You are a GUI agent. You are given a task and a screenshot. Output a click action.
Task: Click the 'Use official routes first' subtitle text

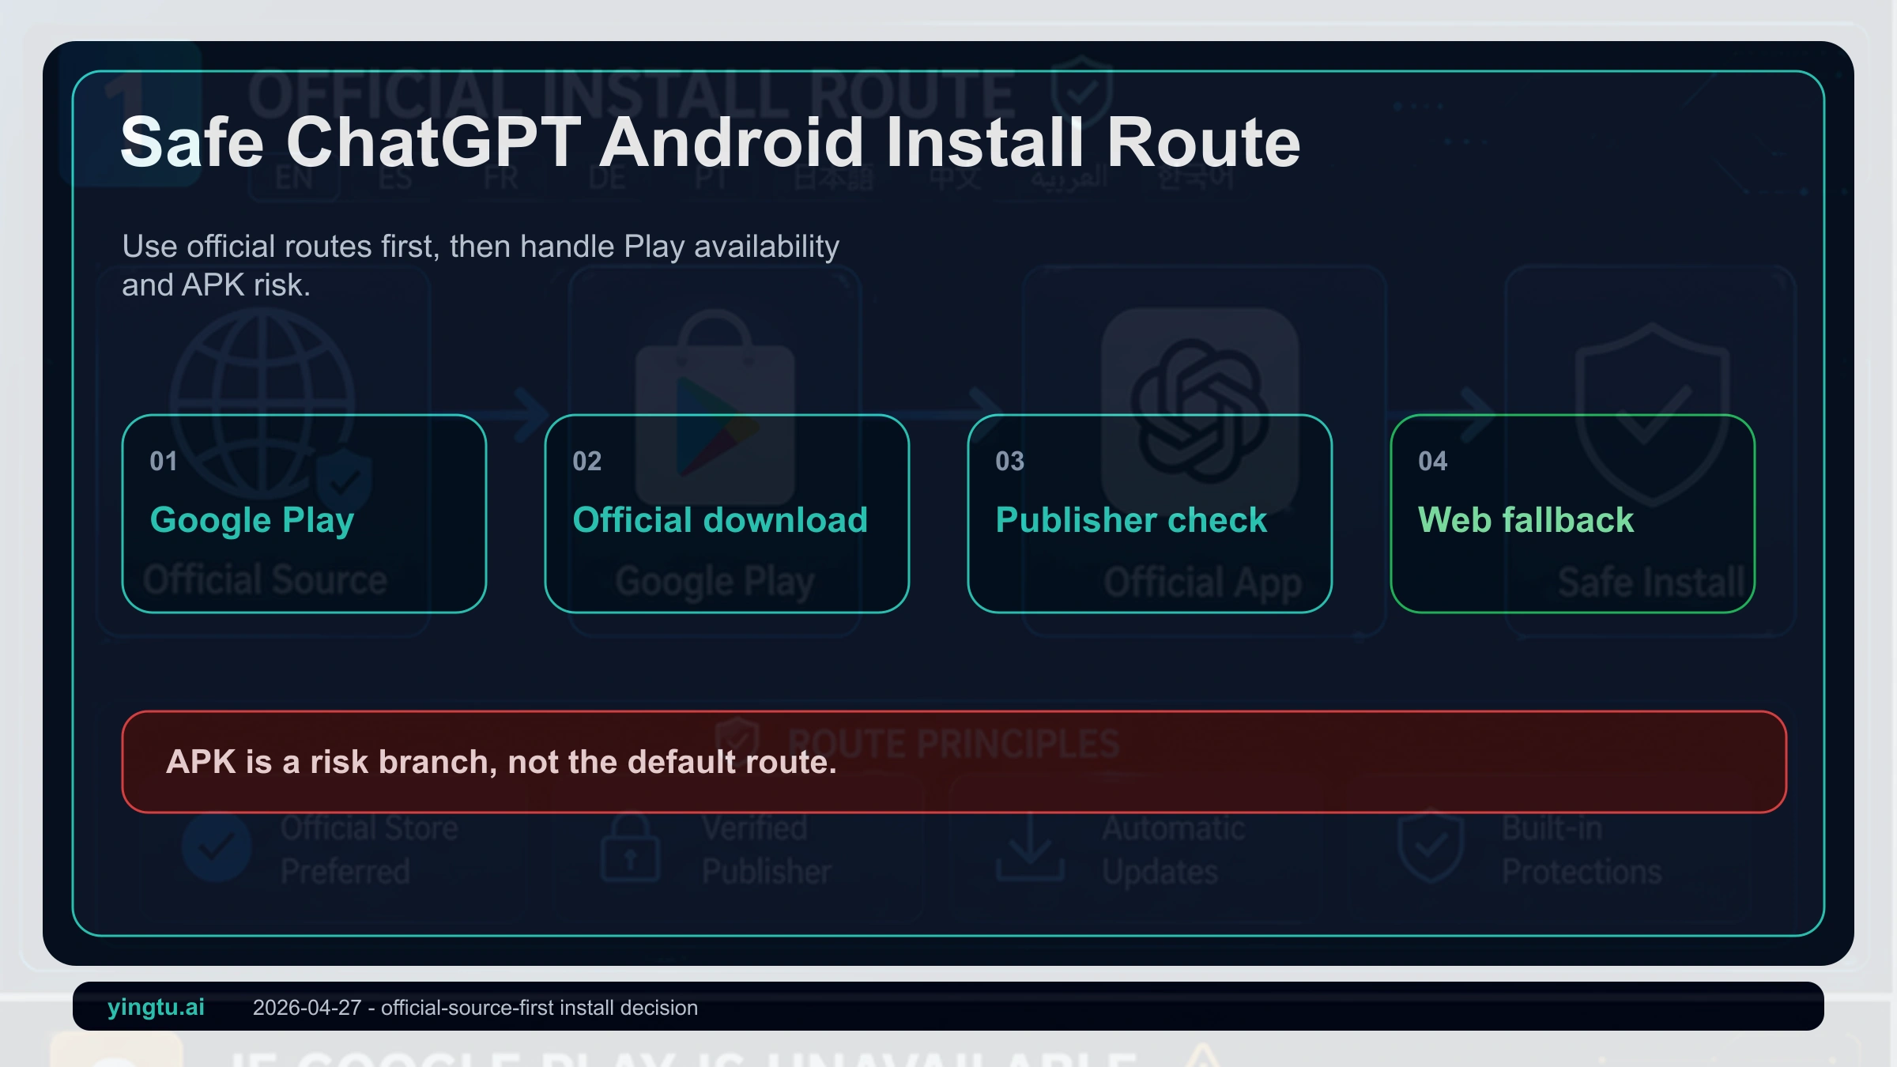481,266
